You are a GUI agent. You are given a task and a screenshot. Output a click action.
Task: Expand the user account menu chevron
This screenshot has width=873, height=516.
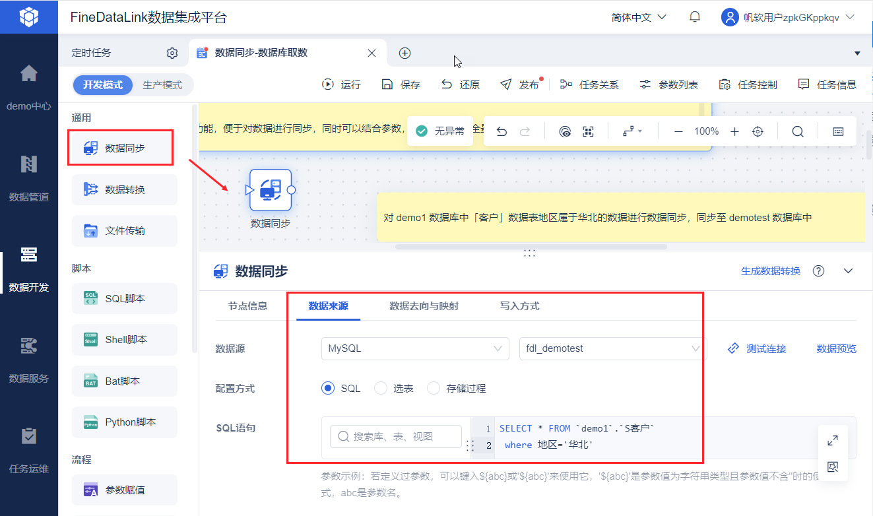pos(850,17)
